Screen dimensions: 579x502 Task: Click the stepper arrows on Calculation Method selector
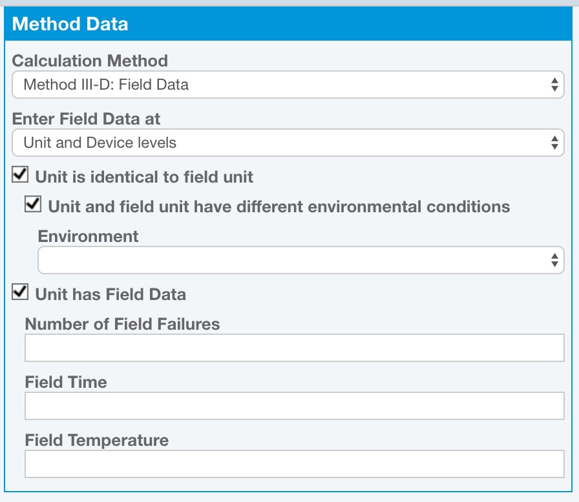(554, 85)
